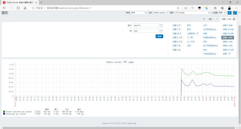
Task: Select the 最近 1 天 range link
Action: tap(227, 54)
